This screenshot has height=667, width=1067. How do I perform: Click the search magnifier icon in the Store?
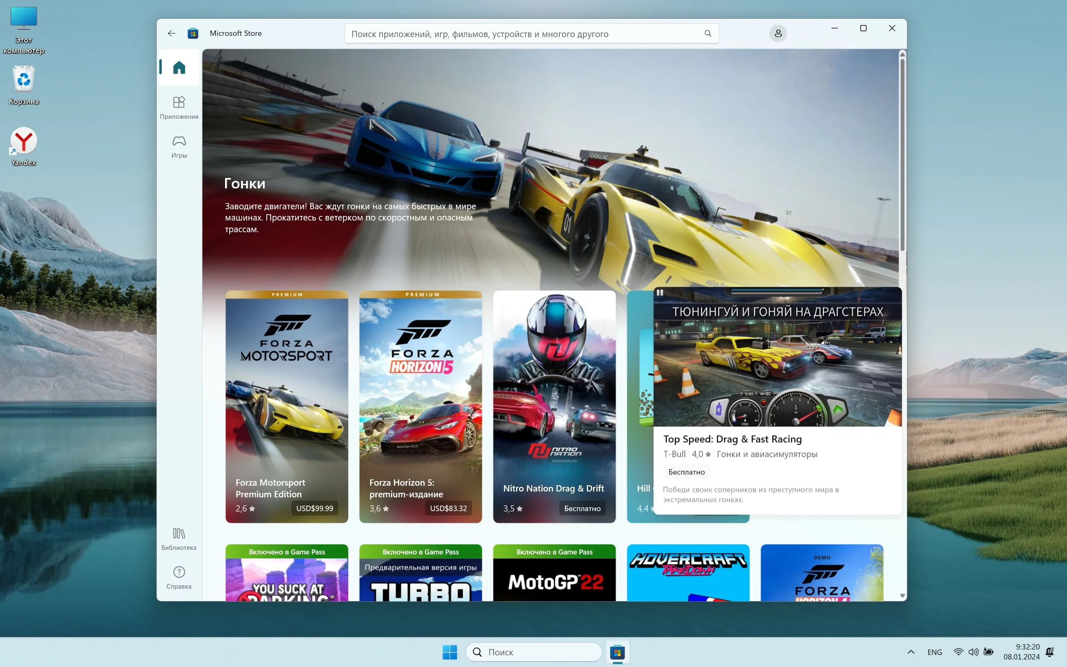(x=708, y=33)
